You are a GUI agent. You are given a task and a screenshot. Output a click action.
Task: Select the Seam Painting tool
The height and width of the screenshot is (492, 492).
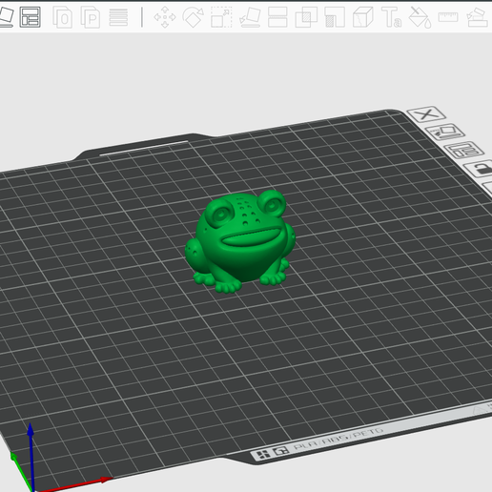tap(362, 17)
